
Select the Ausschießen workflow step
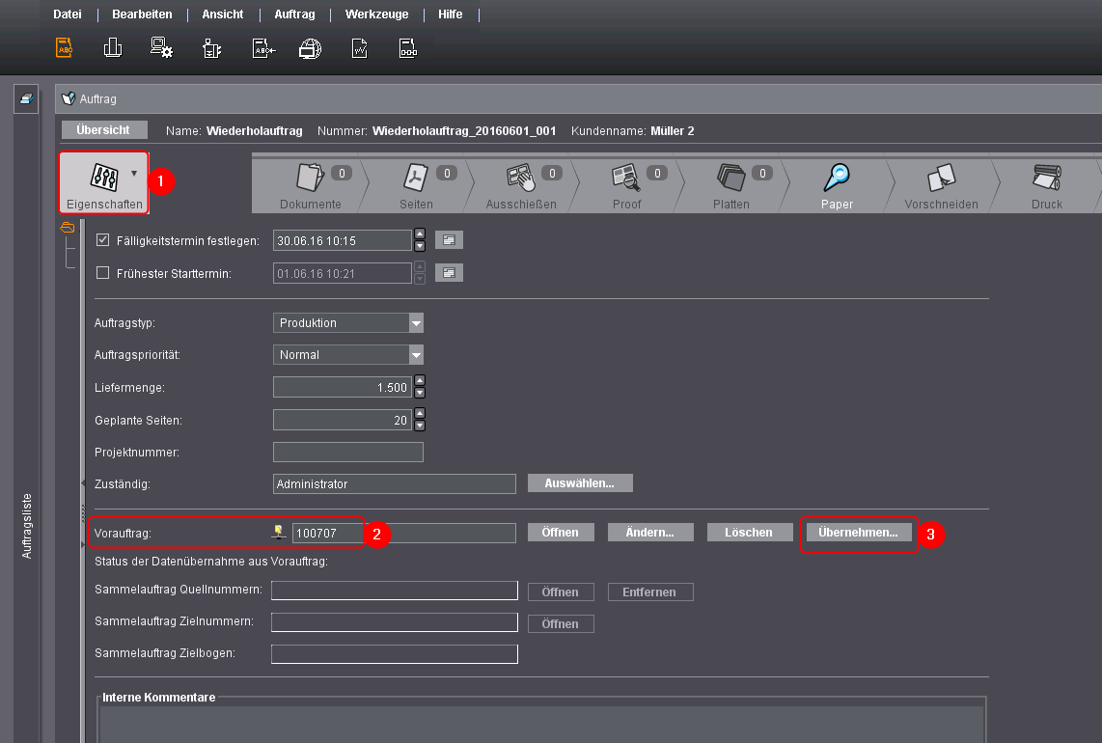(x=521, y=185)
